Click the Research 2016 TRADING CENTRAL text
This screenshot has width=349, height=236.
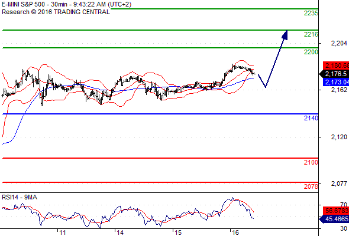(56, 12)
